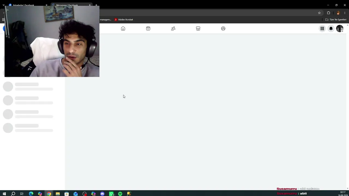Open Facebook notifications bell
The width and height of the screenshot is (349, 196).
[331, 29]
